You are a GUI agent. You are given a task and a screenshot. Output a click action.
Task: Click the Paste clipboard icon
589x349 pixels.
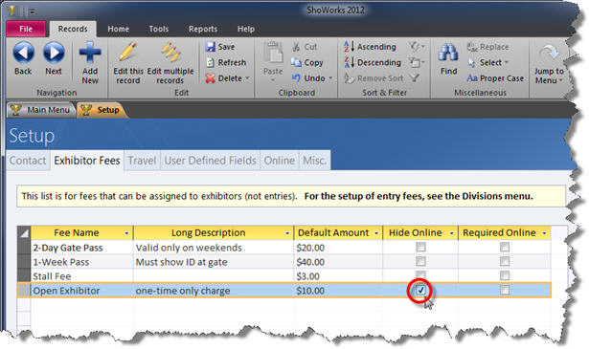pyautogui.click(x=273, y=53)
